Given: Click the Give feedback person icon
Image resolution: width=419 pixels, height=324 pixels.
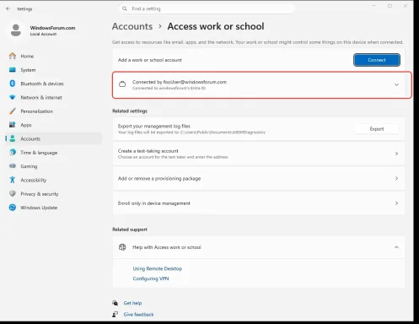Looking at the screenshot, I should click(x=115, y=315).
